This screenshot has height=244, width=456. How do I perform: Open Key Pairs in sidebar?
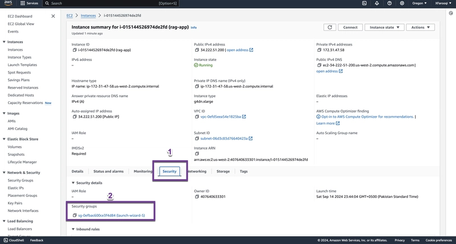pos(15,203)
